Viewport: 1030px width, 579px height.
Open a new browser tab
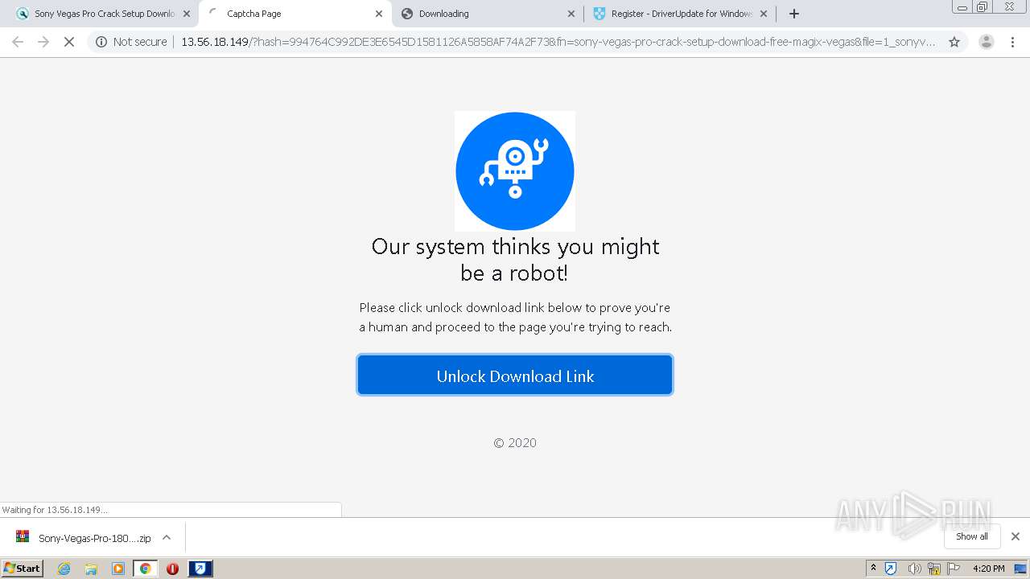794,14
